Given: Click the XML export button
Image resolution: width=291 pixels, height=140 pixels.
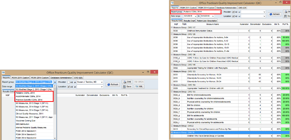Looking at the screenshot, I should coord(139,86).
